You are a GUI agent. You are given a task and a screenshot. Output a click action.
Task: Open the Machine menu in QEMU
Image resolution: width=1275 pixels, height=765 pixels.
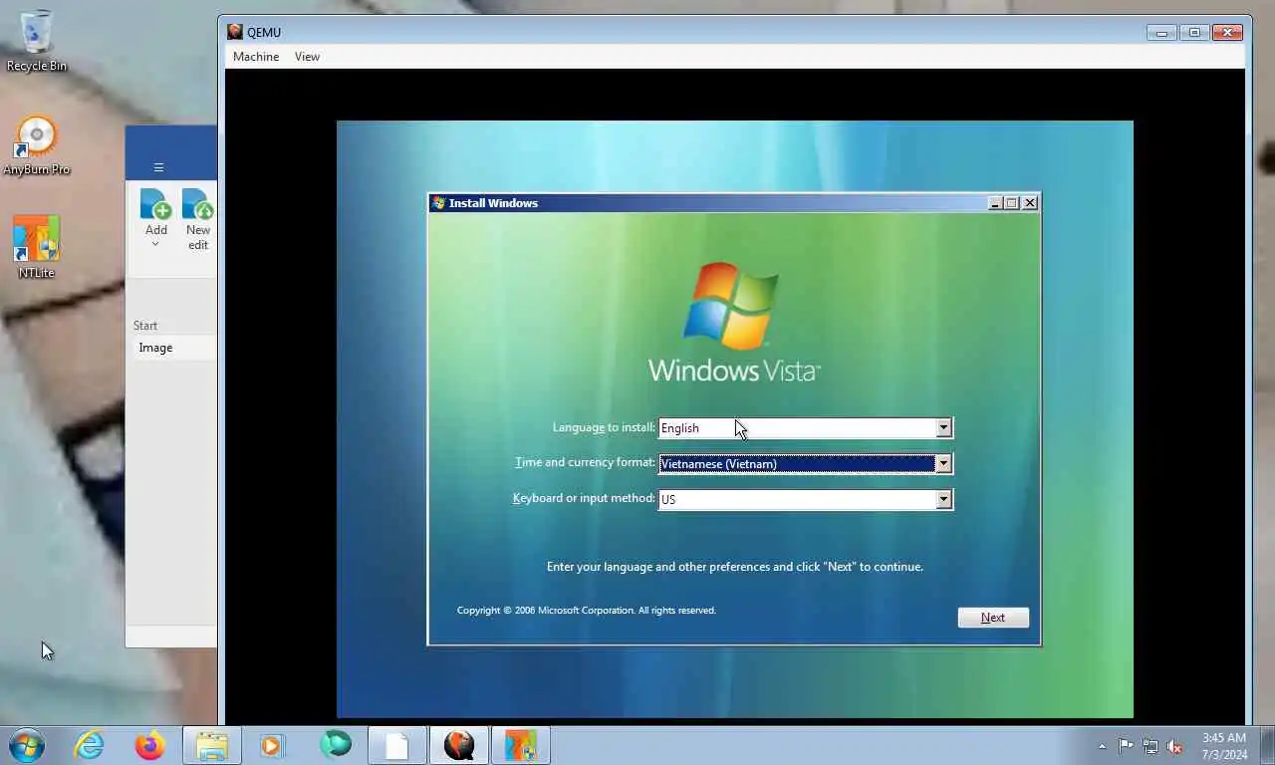256,57
